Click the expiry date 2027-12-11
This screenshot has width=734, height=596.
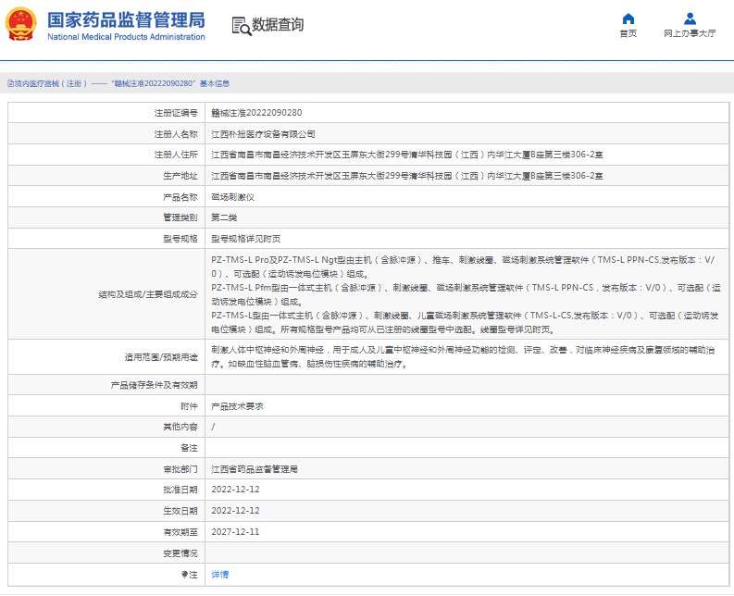(235, 532)
